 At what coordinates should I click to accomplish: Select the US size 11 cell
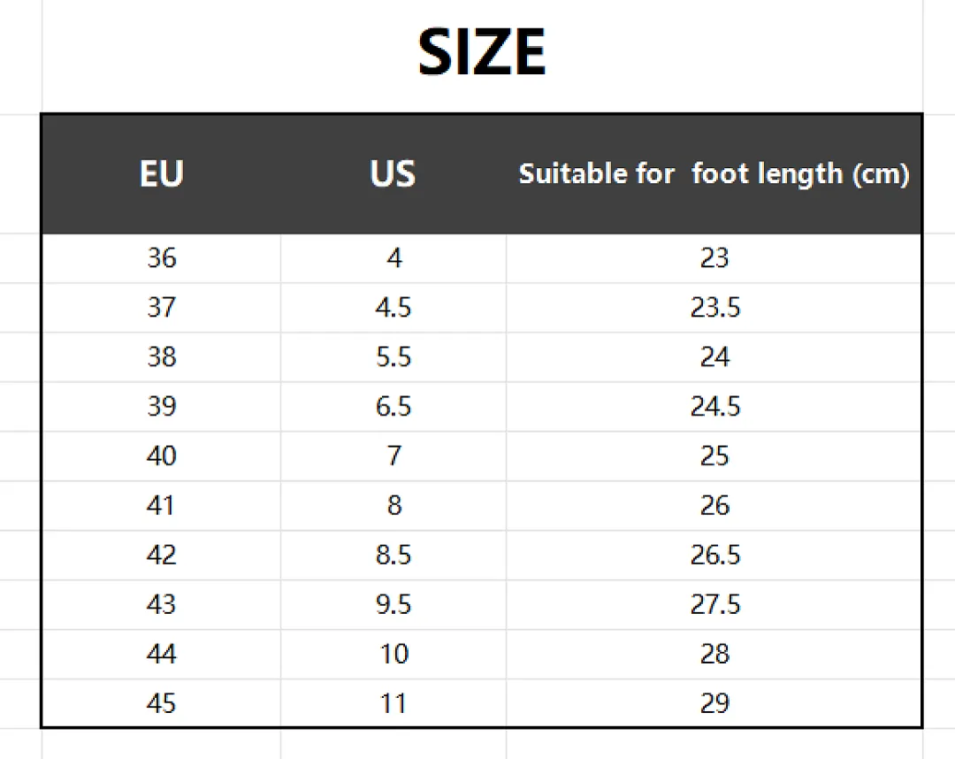(x=393, y=703)
